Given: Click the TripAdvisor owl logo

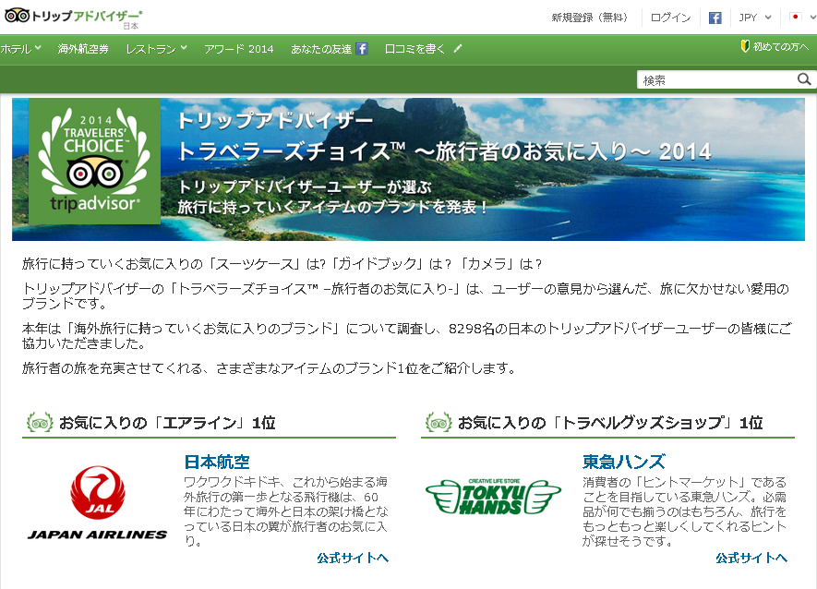Looking at the screenshot, I should click(x=16, y=17).
